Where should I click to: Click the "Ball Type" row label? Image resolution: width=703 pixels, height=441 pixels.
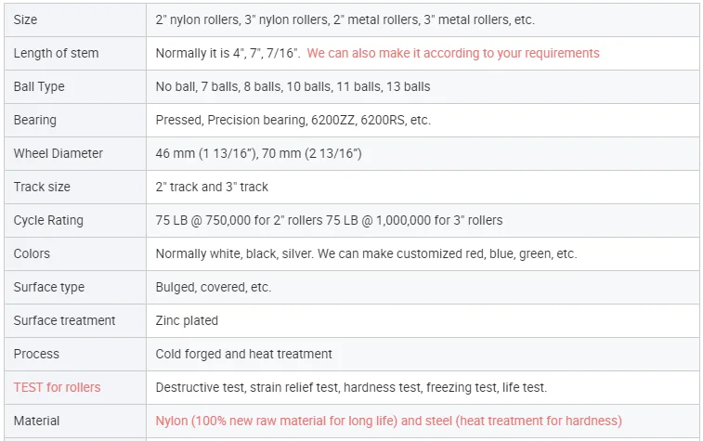point(39,86)
